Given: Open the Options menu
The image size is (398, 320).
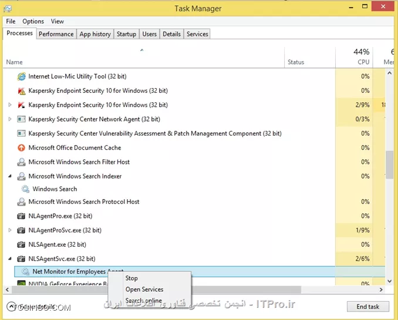Looking at the screenshot, I should pos(33,21).
